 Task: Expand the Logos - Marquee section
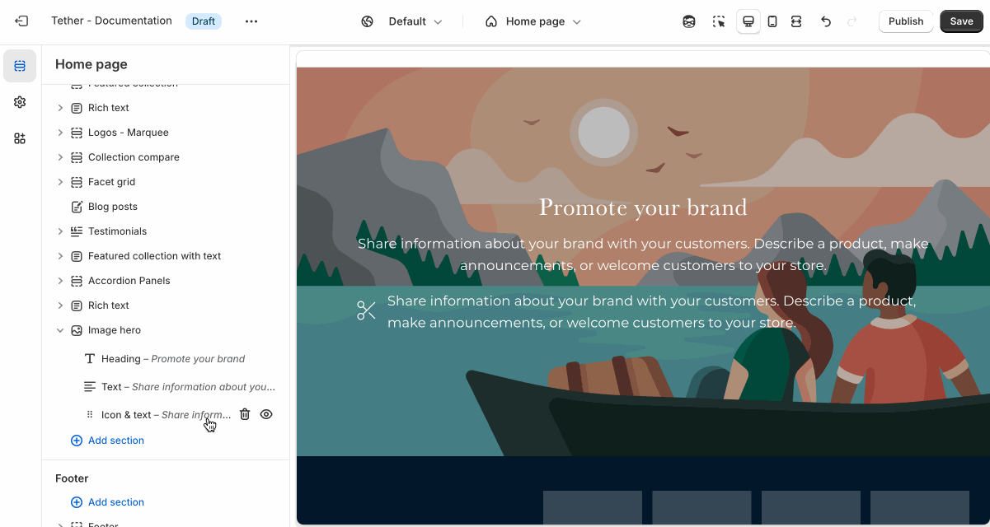60,133
